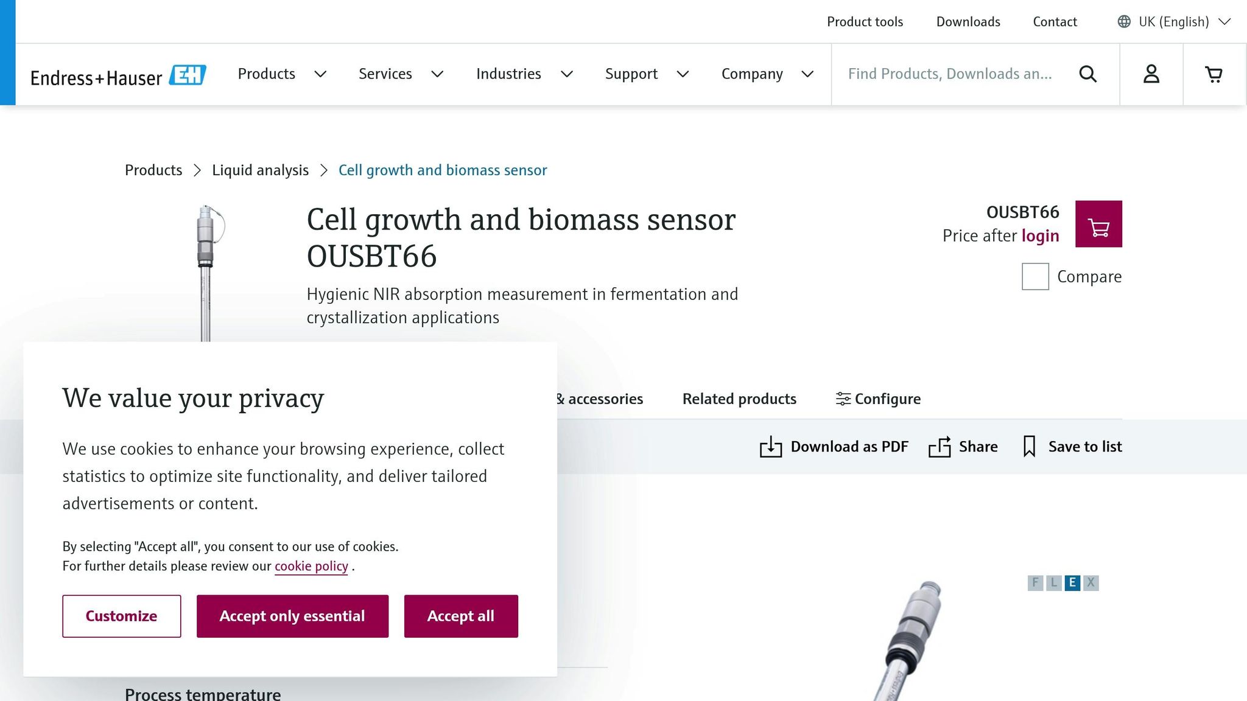Image resolution: width=1247 pixels, height=701 pixels.
Task: Click the magenta add-to-cart button
Action: [1098, 224]
